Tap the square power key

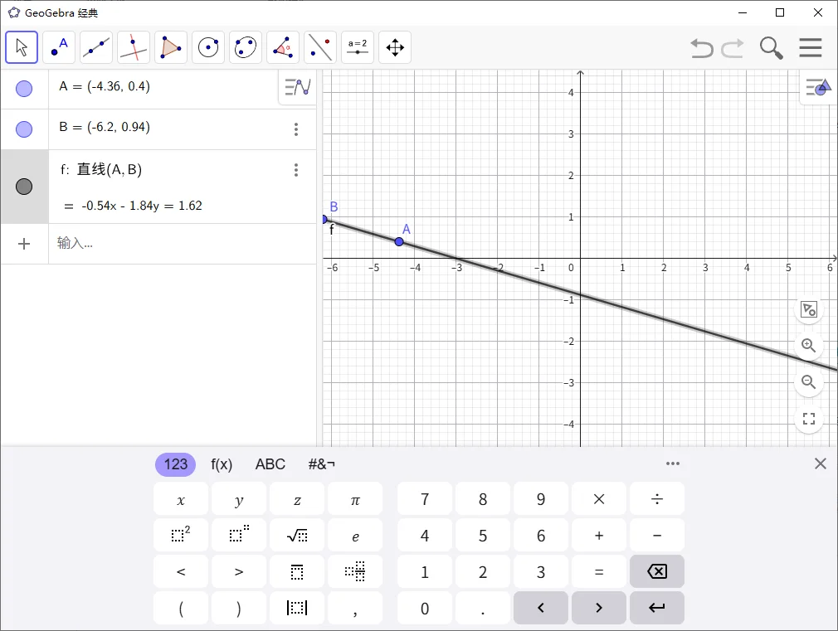pyautogui.click(x=181, y=536)
